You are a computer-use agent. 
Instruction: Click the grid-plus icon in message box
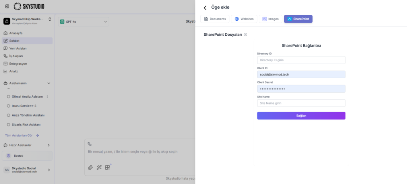coord(108,167)
